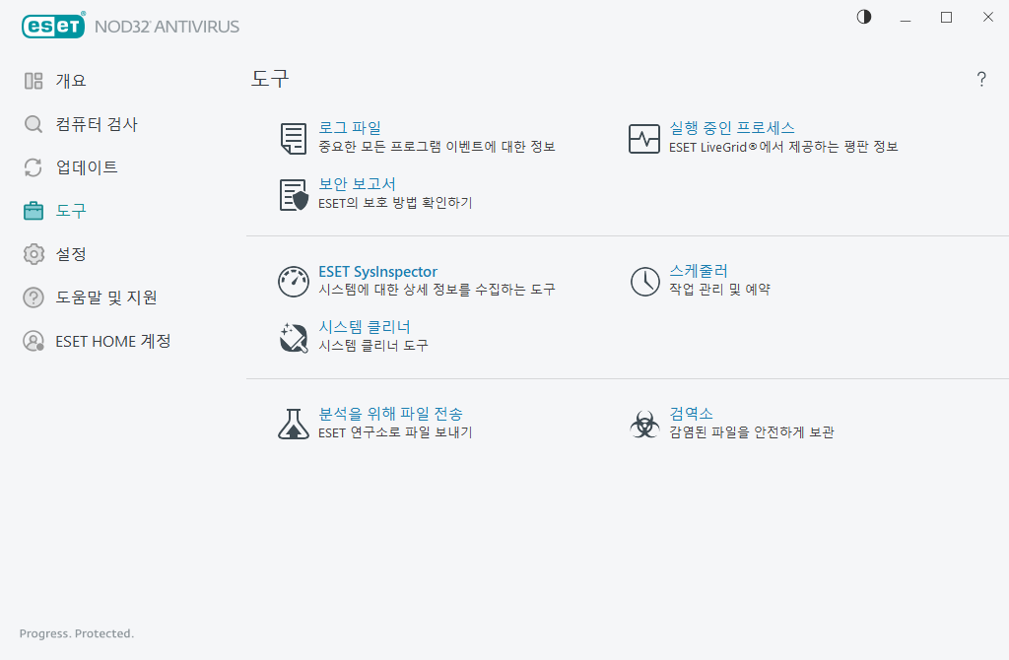
Task: Toggle the contrast theme icon in title bar
Action: [864, 17]
